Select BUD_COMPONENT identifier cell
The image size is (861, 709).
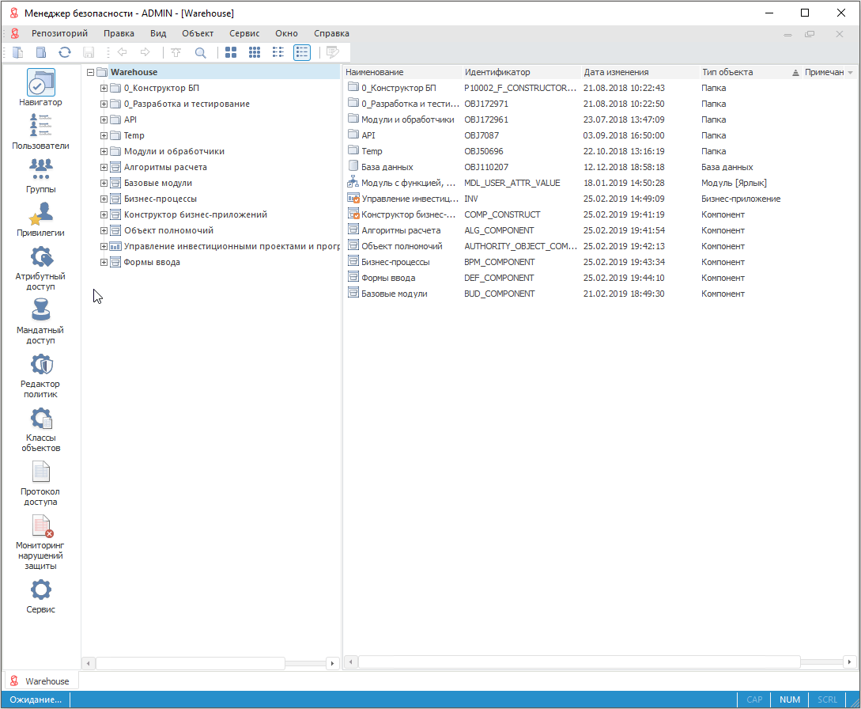(x=499, y=294)
